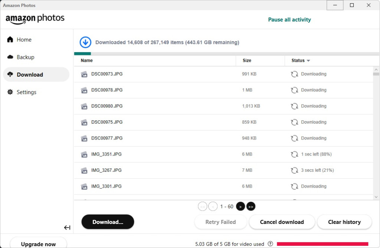Sort by the Name column header
380x248 pixels.
coord(87,60)
